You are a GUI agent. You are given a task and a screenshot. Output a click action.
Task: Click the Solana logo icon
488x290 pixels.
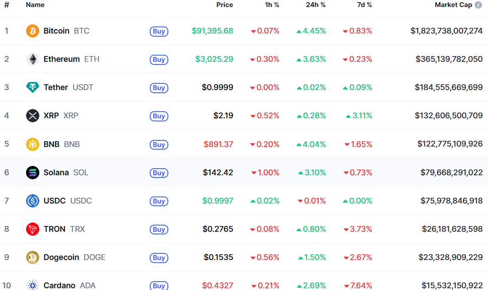point(33,173)
